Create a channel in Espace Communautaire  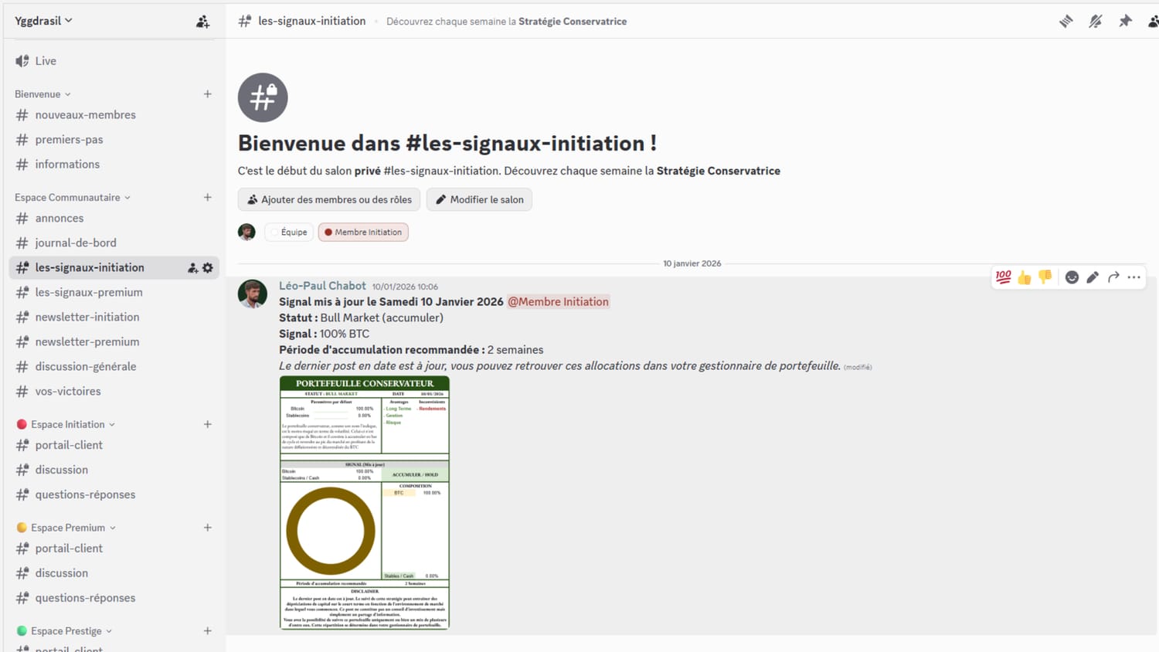pos(208,198)
